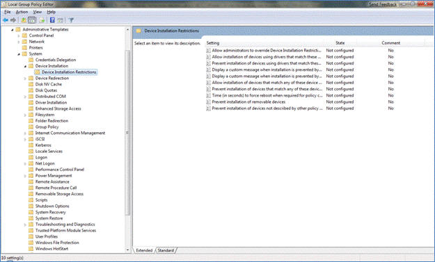435x262 pixels.
Task: Toggle Show/Hide Console Tree toolbar icon
Action: tap(32, 20)
